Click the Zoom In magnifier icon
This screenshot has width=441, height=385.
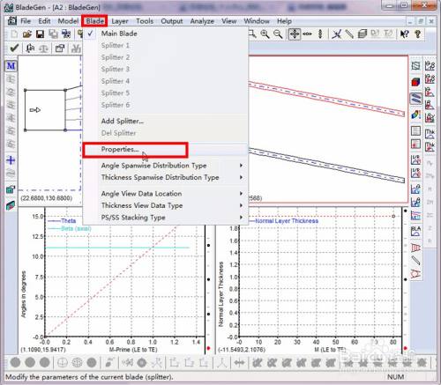pyautogui.click(x=265, y=34)
